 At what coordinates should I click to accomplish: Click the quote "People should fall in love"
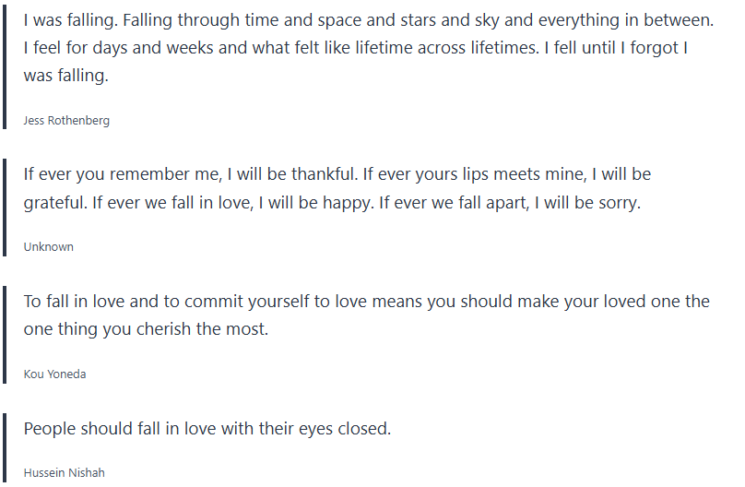click(207, 429)
